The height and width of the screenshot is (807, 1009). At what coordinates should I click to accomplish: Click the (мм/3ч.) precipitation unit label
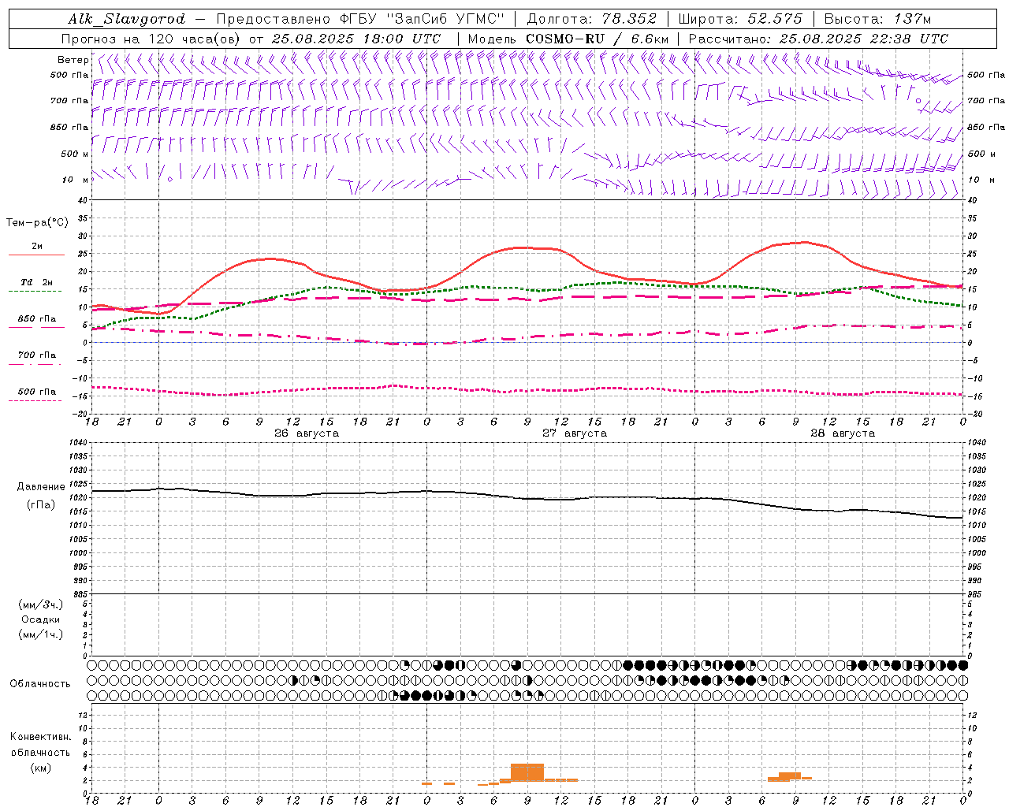41,605
